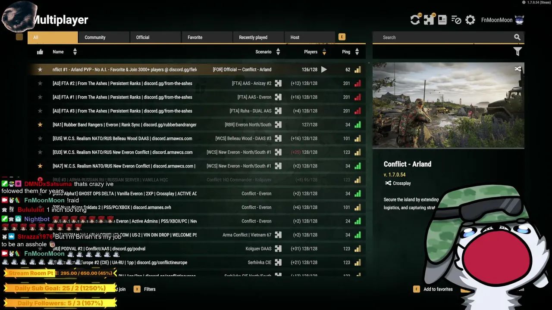Toggle favorite star on Arland PVP row
Screen dimensions: 552x310
40,69
